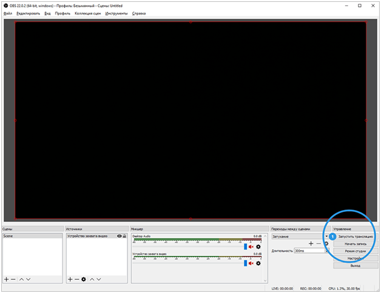Image resolution: width=381 pixels, height=293 pixels.
Task: Click the Сцены panel header
Action: pos(32,229)
